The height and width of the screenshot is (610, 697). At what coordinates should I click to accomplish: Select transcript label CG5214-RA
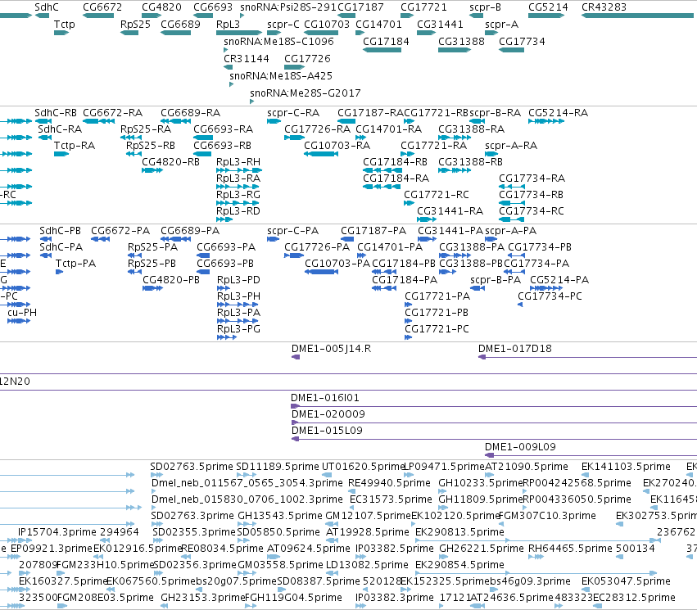coord(559,113)
